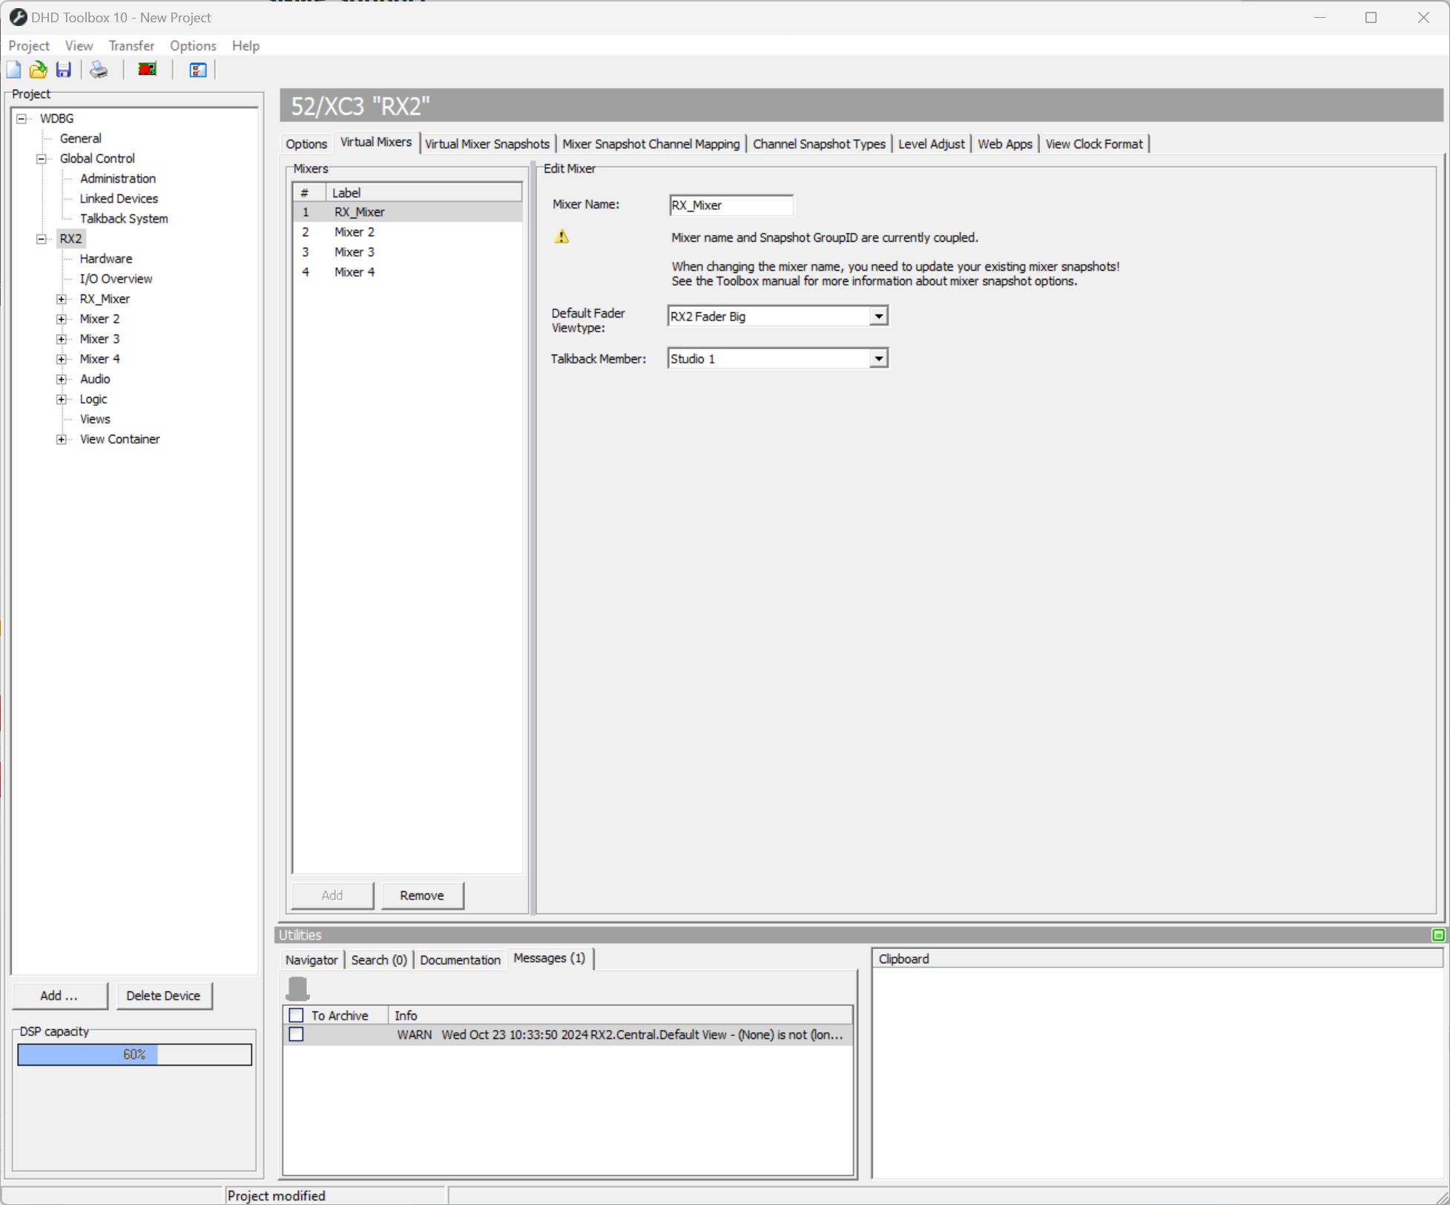Click the Delete Device button
This screenshot has width=1450, height=1205.
[163, 995]
